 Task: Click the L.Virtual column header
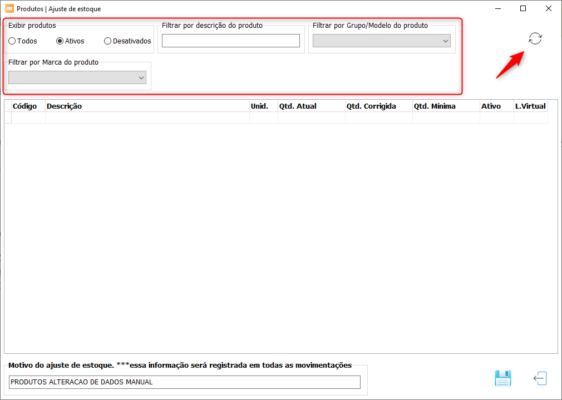click(x=531, y=106)
